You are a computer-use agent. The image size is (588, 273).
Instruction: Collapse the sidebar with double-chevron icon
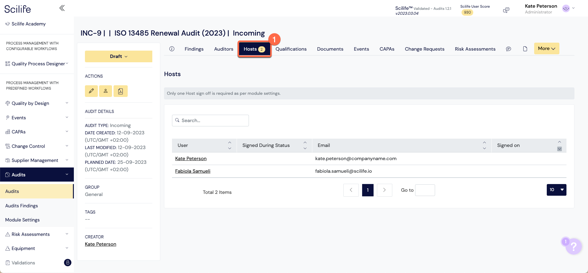(62, 8)
